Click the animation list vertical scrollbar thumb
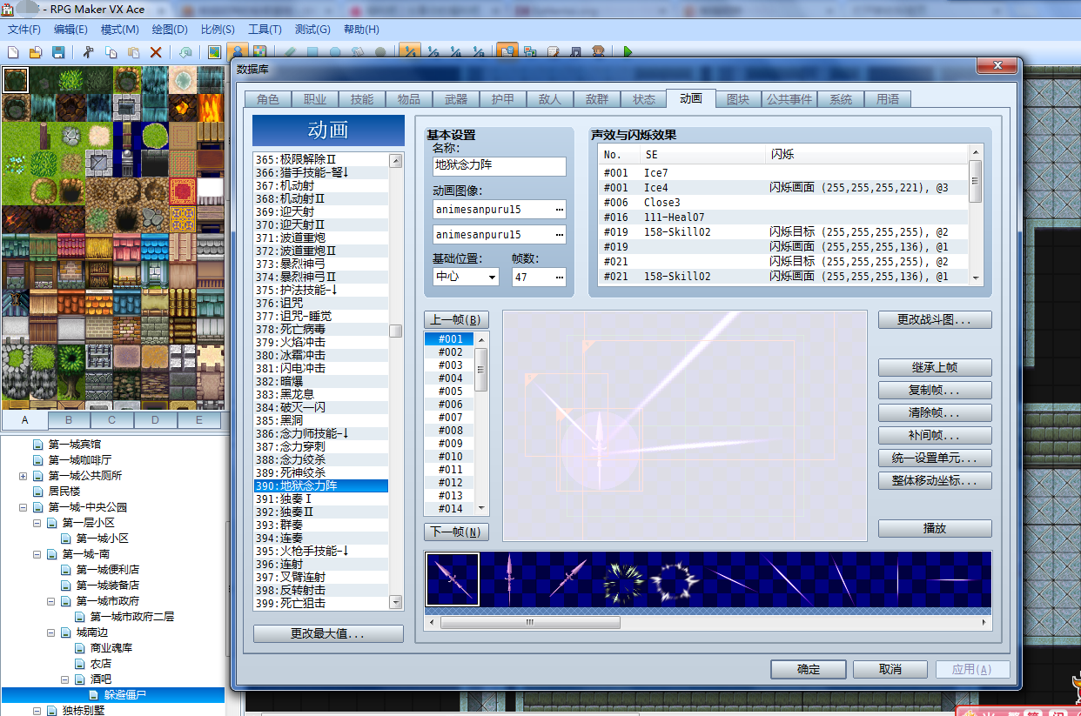The height and width of the screenshot is (716, 1081). 396,331
